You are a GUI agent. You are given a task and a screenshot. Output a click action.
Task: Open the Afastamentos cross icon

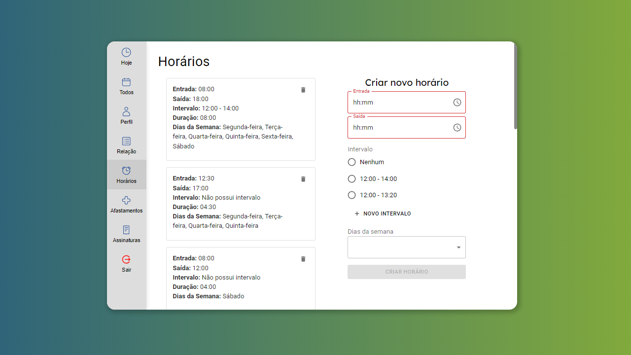pos(126,200)
